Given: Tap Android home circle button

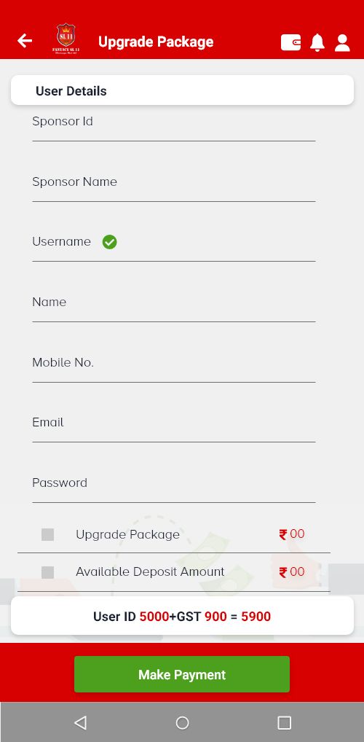Looking at the screenshot, I should point(183,722).
